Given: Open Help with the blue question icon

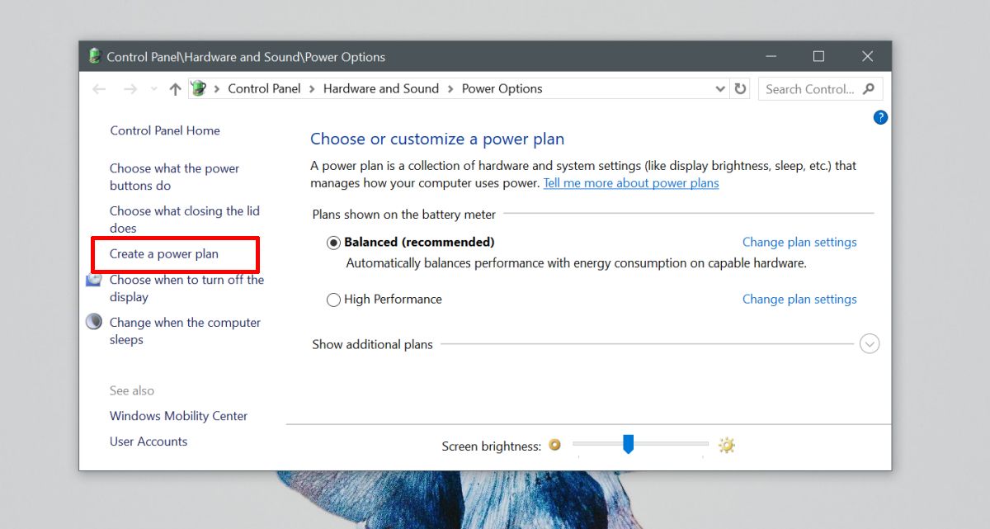Looking at the screenshot, I should [x=880, y=117].
